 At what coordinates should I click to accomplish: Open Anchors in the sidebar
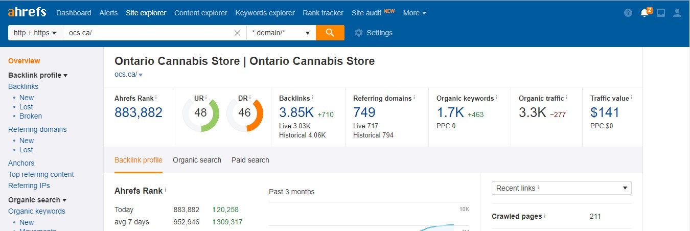point(21,163)
